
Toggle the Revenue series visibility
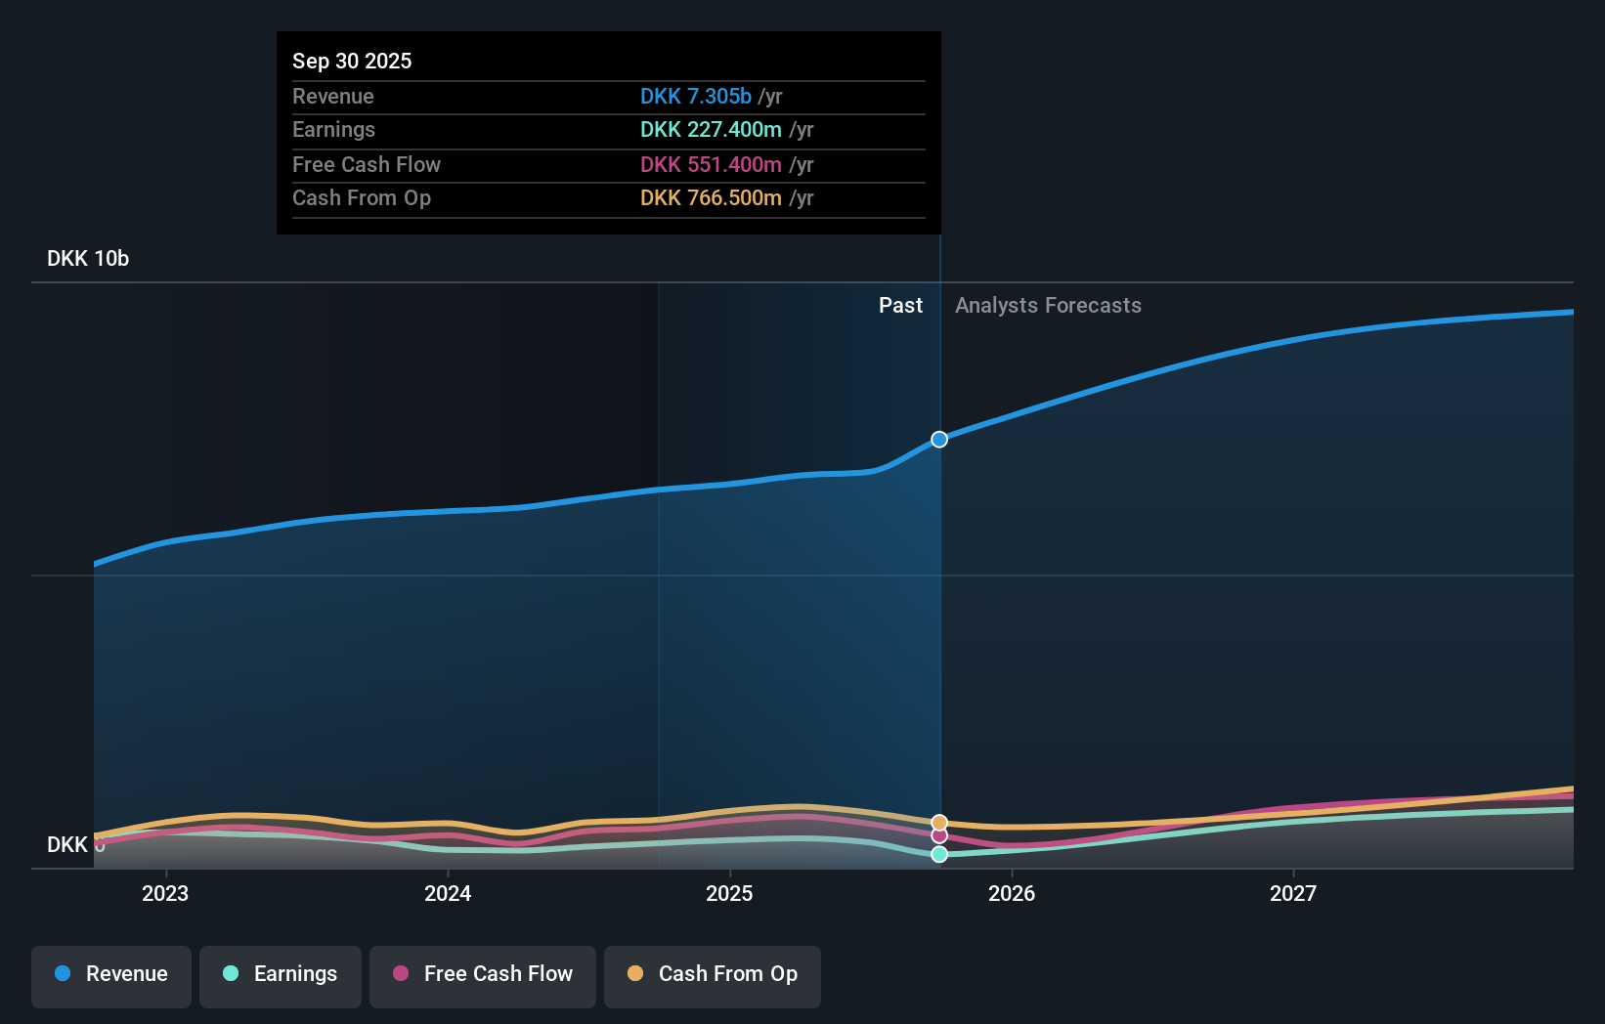110,974
